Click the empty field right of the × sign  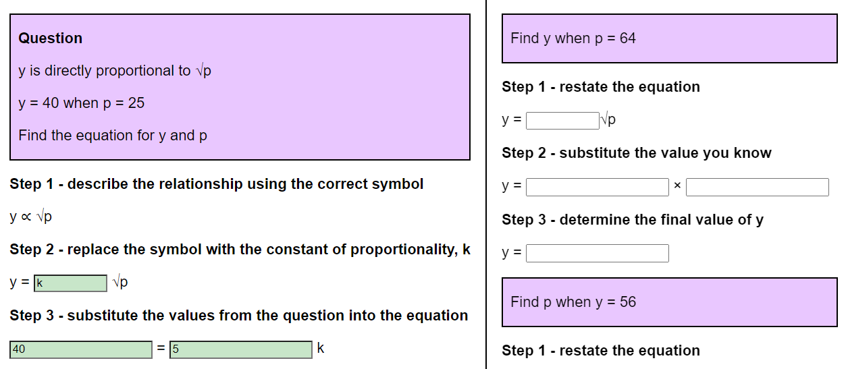tap(757, 187)
